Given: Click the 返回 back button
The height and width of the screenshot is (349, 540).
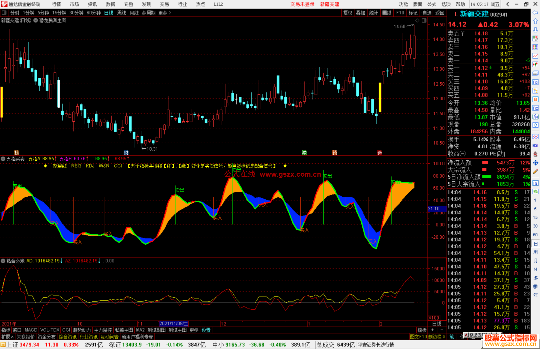Looking at the screenshot, I should tap(439, 13).
